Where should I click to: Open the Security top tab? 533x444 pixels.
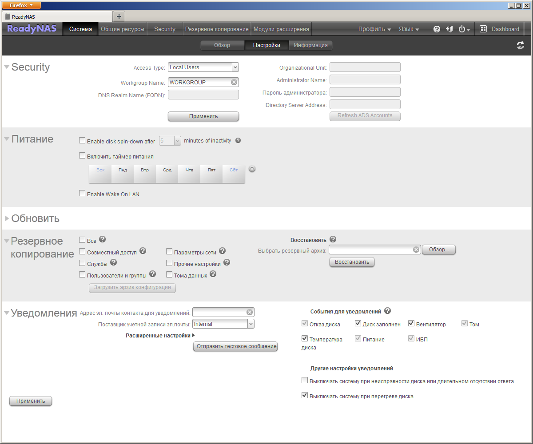tap(165, 29)
